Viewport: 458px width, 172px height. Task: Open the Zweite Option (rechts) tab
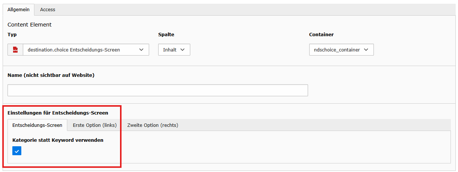[153, 125]
